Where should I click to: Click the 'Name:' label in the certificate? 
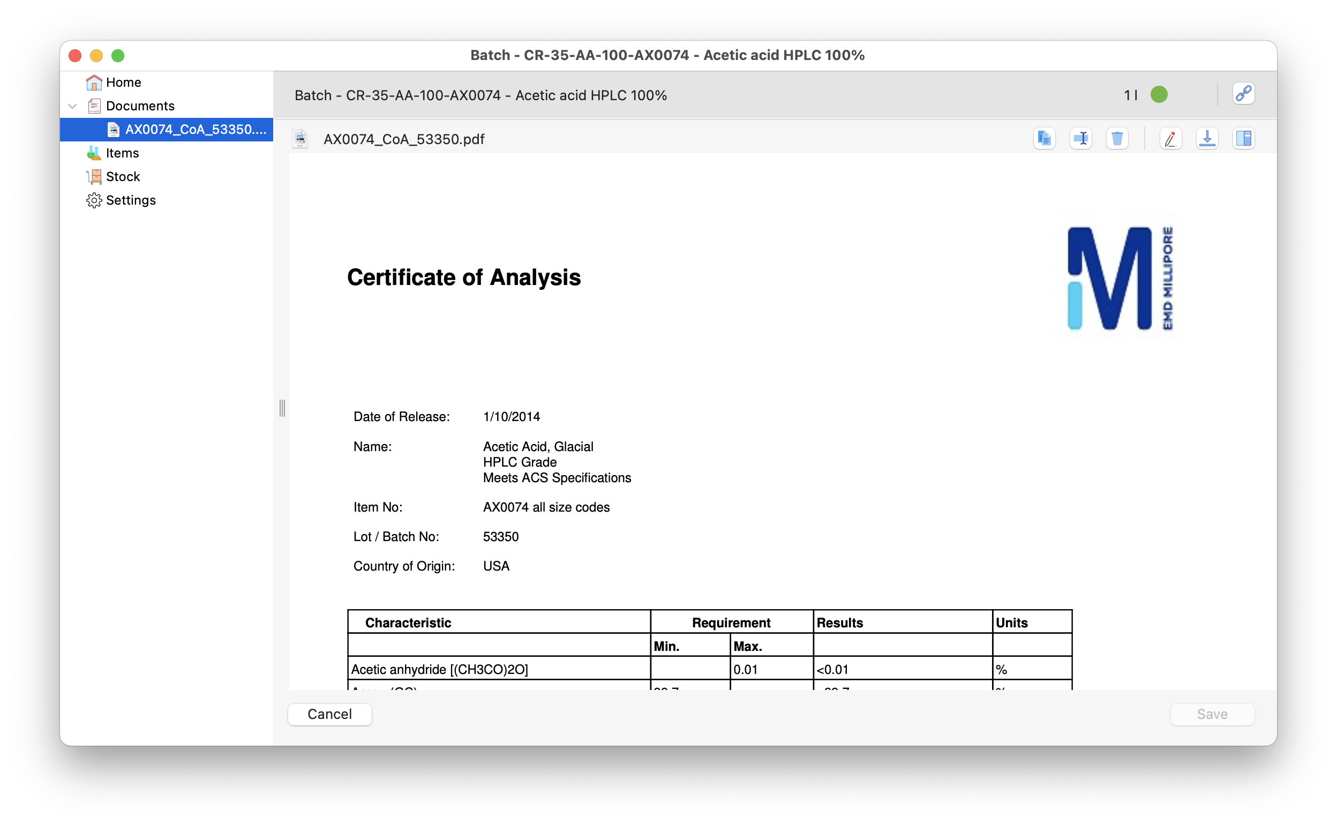[x=373, y=447]
